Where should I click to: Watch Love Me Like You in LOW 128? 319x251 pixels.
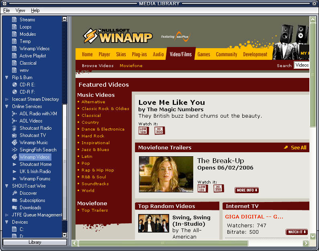143,131
